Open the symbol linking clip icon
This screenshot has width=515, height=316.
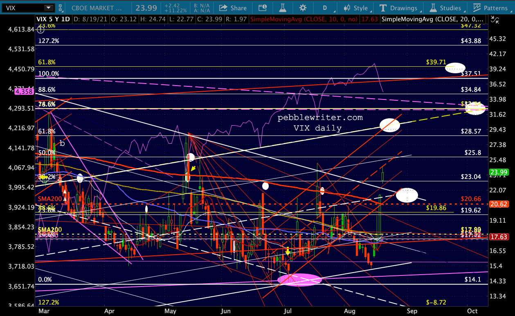pyautogui.click(x=61, y=8)
